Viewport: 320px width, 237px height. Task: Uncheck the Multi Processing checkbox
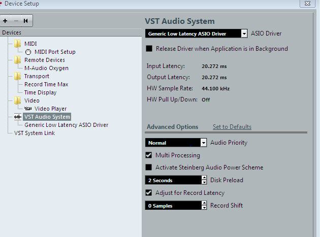pyautogui.click(x=148, y=155)
